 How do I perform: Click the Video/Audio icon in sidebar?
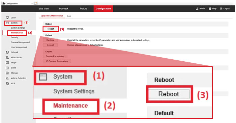(x=7, y=57)
